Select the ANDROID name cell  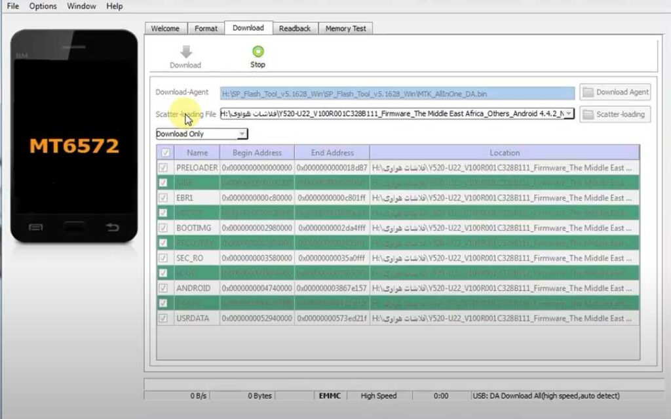(197, 288)
